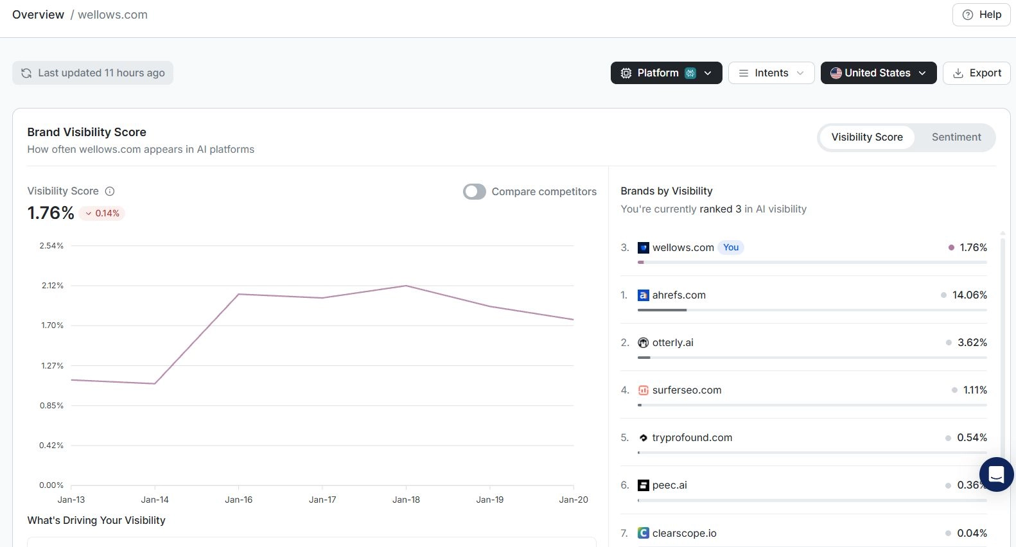
Task: Expand the Intents filter dropdown
Action: pyautogui.click(x=771, y=73)
